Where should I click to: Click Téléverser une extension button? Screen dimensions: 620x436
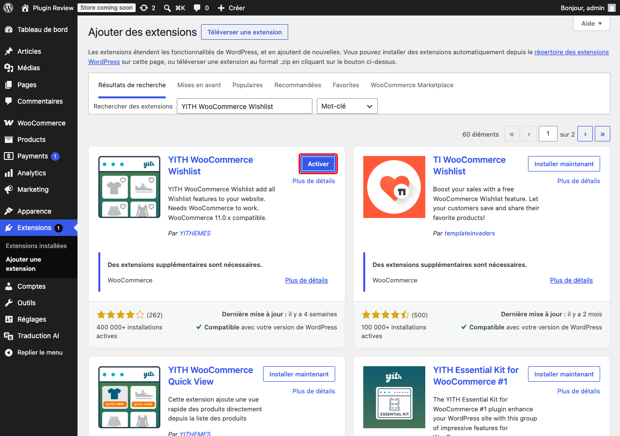coord(245,32)
